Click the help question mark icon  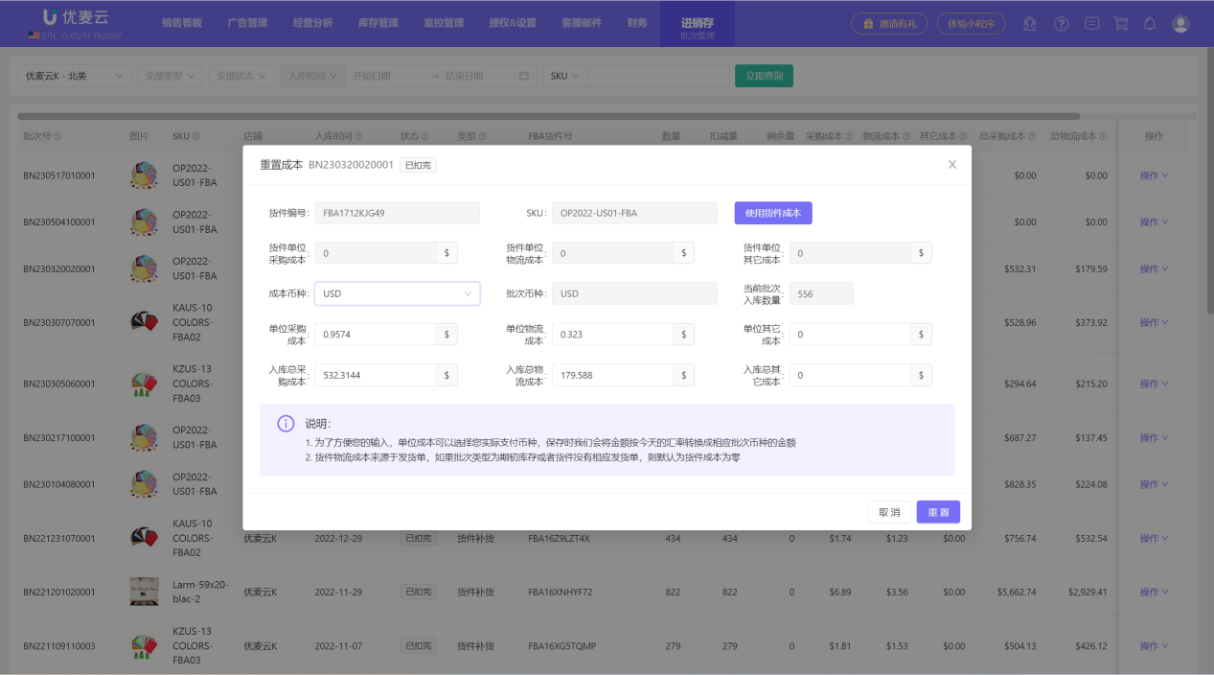1061,24
